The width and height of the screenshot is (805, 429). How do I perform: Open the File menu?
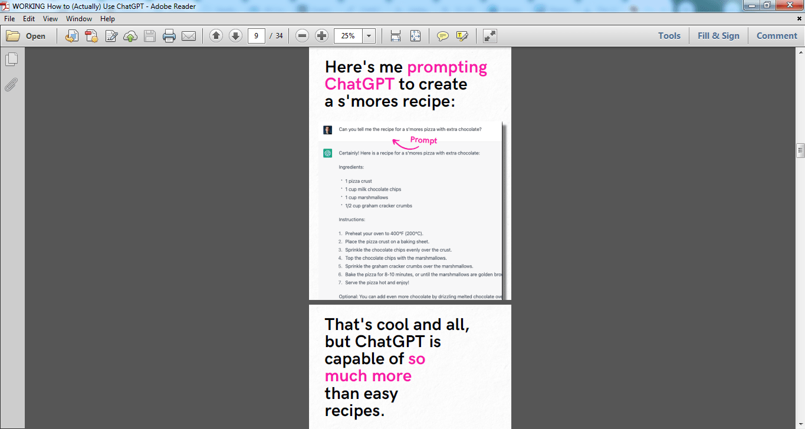pos(9,19)
